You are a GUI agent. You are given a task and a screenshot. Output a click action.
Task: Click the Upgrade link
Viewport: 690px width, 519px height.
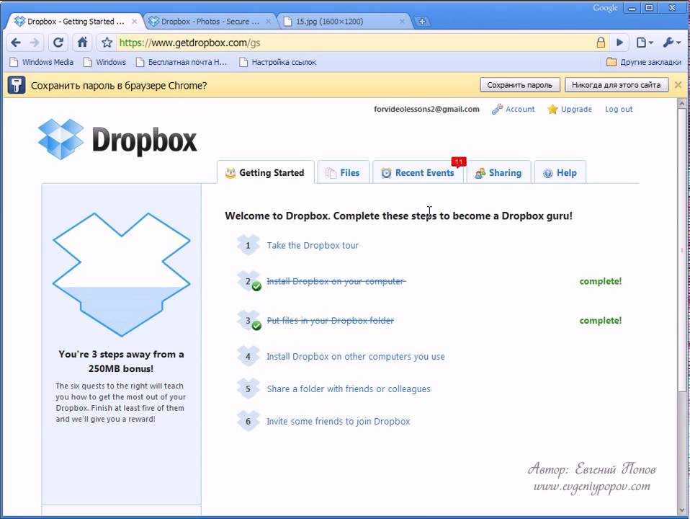coord(576,109)
